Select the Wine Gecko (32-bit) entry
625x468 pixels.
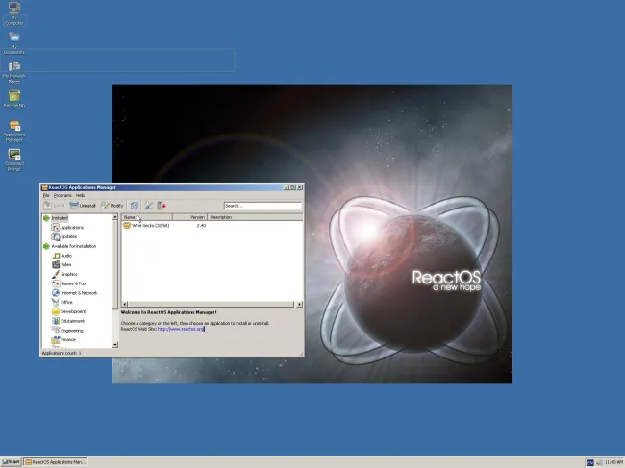(x=151, y=226)
